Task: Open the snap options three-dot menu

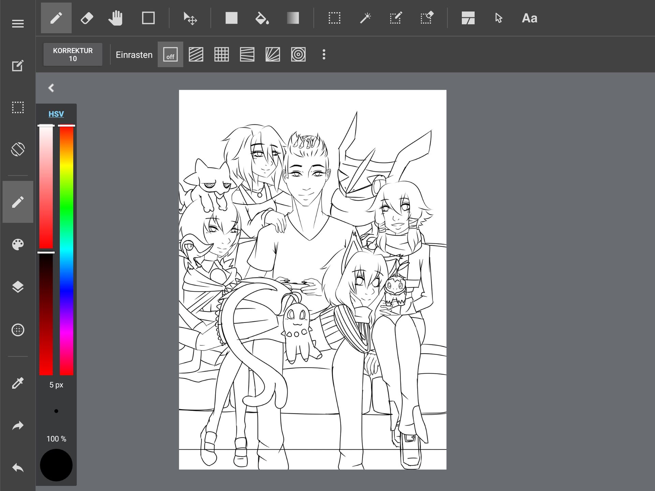Action: point(324,55)
